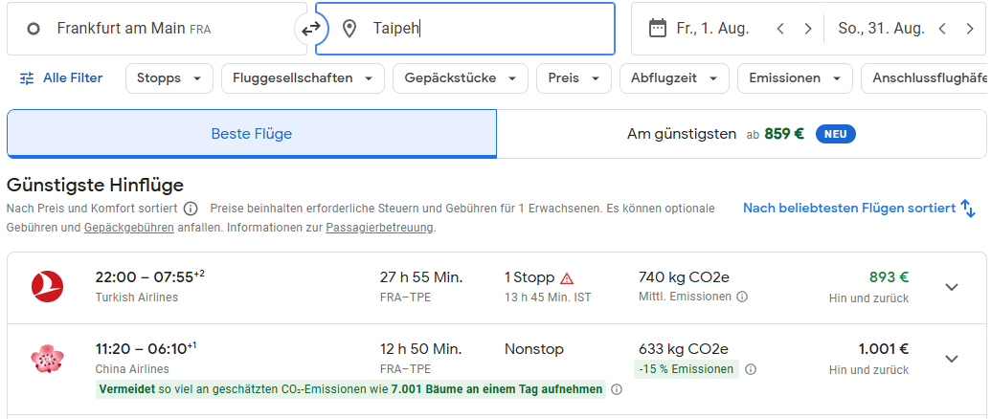
Task: Open the Gepäckgebühren link
Action: (129, 228)
